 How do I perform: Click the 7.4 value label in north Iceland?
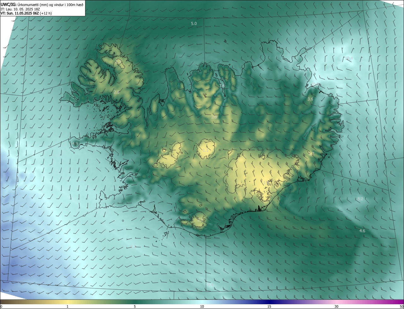point(222,86)
